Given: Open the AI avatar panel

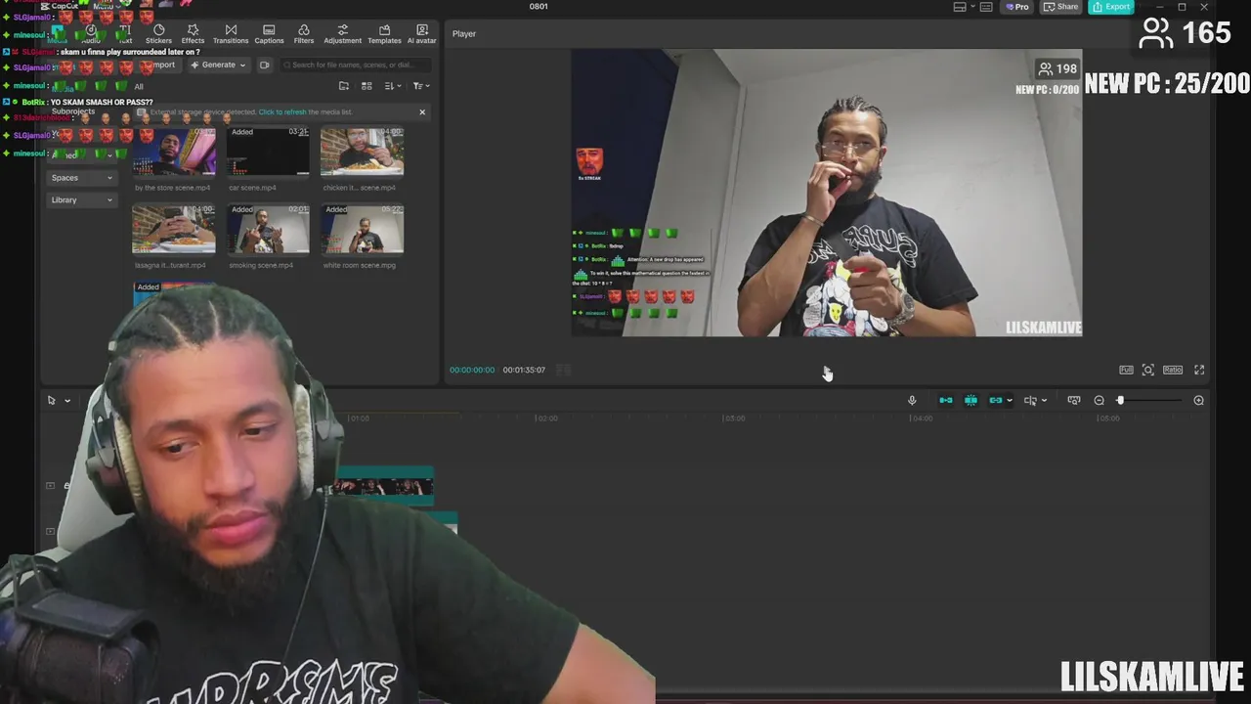Looking at the screenshot, I should pos(421,34).
